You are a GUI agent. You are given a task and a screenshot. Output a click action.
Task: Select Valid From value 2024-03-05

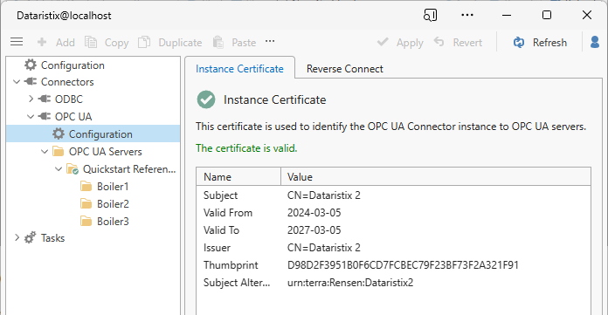314,213
